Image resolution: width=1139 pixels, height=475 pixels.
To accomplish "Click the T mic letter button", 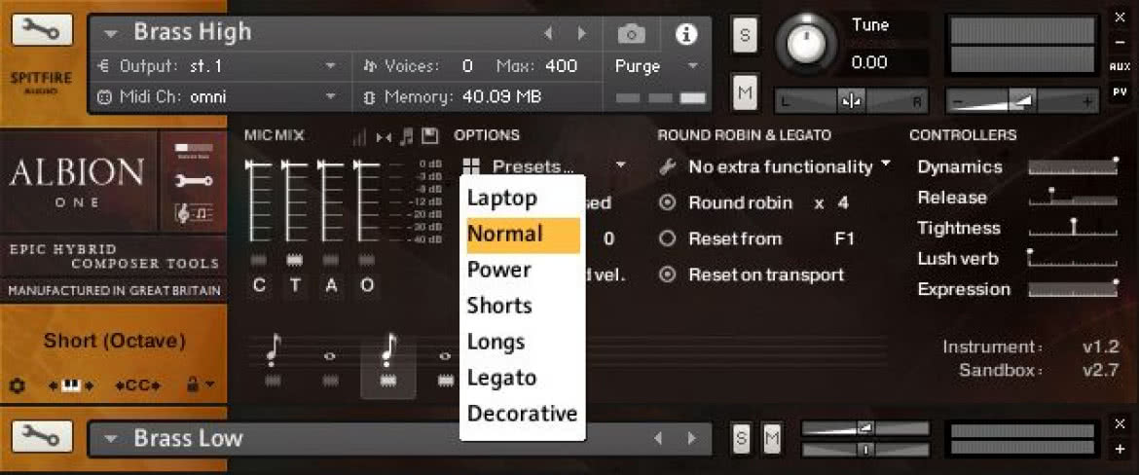I will pyautogui.click(x=295, y=286).
